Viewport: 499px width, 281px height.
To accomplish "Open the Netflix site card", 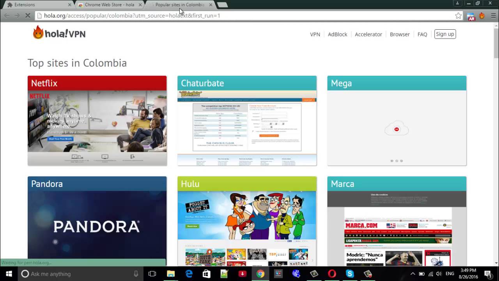I will [x=97, y=121].
